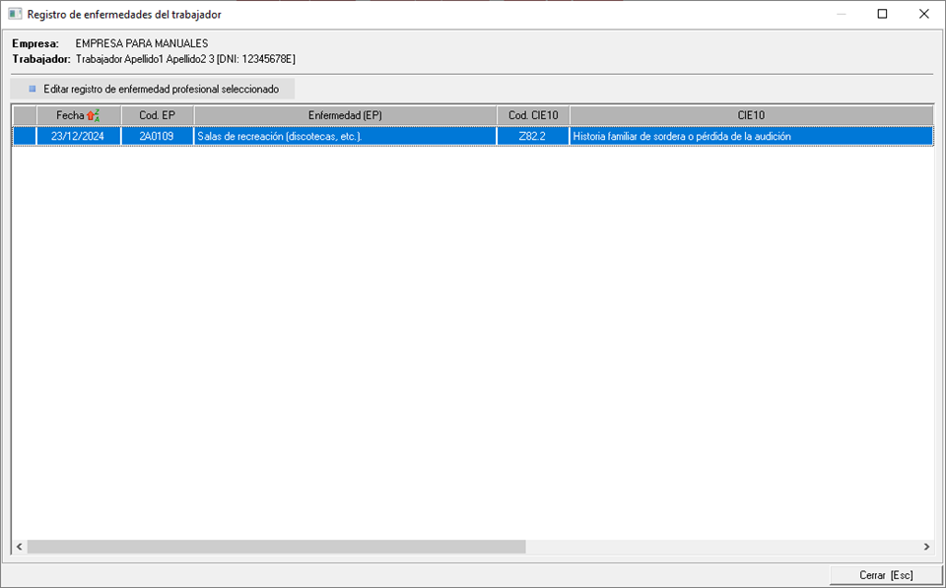Image resolution: width=946 pixels, height=588 pixels.
Task: Select the Historia familiar de sordera cell
Action: point(751,137)
